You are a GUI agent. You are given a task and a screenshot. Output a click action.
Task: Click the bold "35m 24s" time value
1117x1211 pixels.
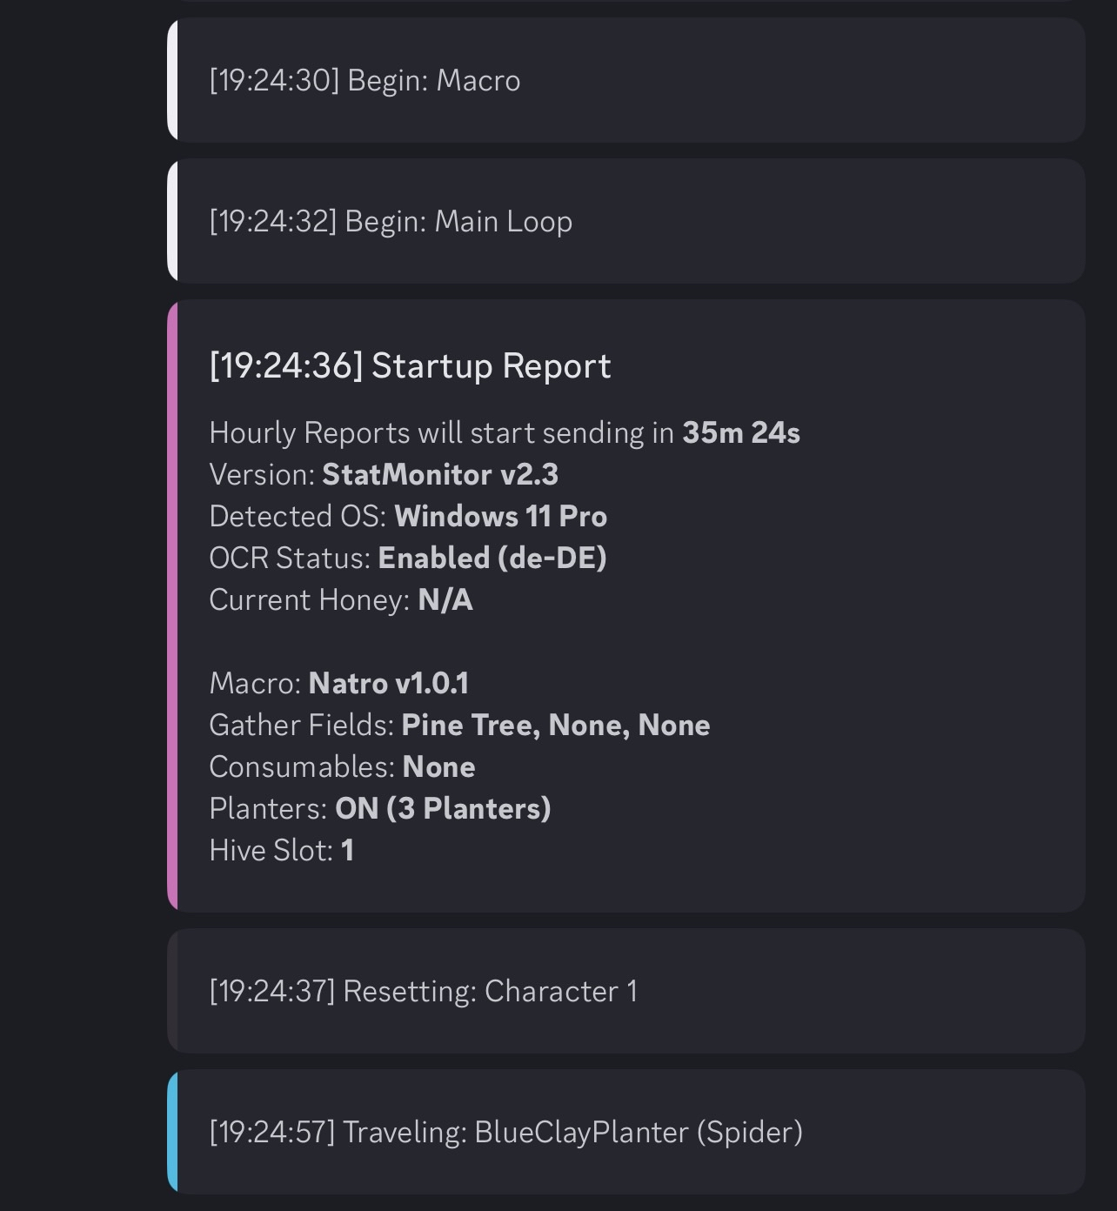740,433
